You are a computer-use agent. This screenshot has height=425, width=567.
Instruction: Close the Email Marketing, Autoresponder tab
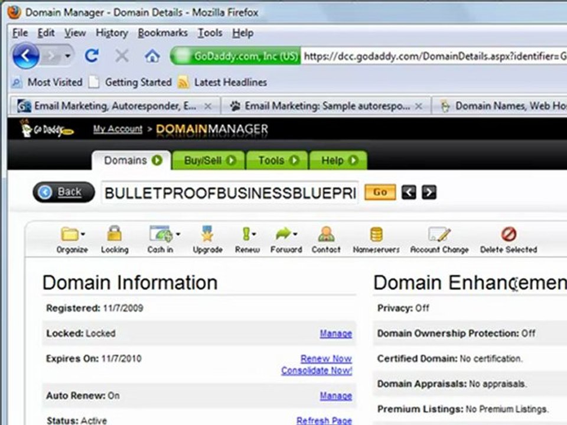[x=208, y=106]
